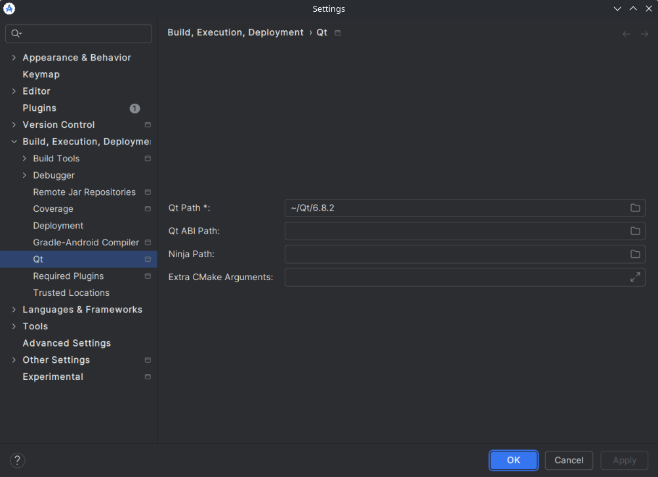The height and width of the screenshot is (477, 658).
Task: Click the Cancel button
Action: 569,460
